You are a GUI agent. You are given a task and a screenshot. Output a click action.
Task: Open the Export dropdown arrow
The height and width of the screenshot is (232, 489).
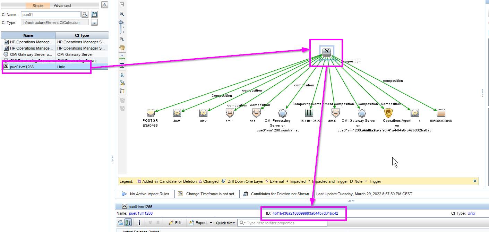[211, 223]
